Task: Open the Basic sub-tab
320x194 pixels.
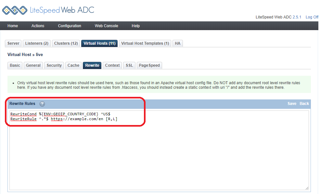Action: pyautogui.click(x=15, y=65)
